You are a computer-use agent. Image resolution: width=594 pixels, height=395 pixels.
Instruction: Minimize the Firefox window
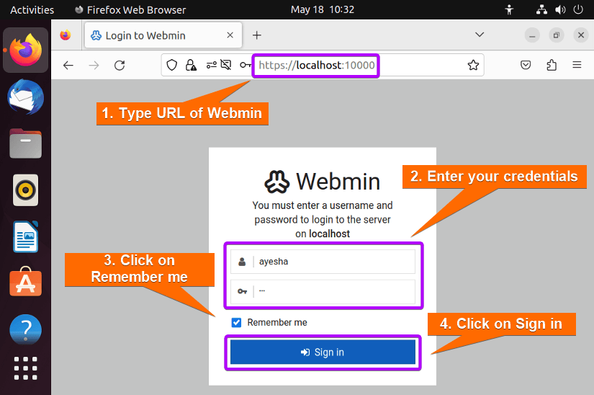532,35
